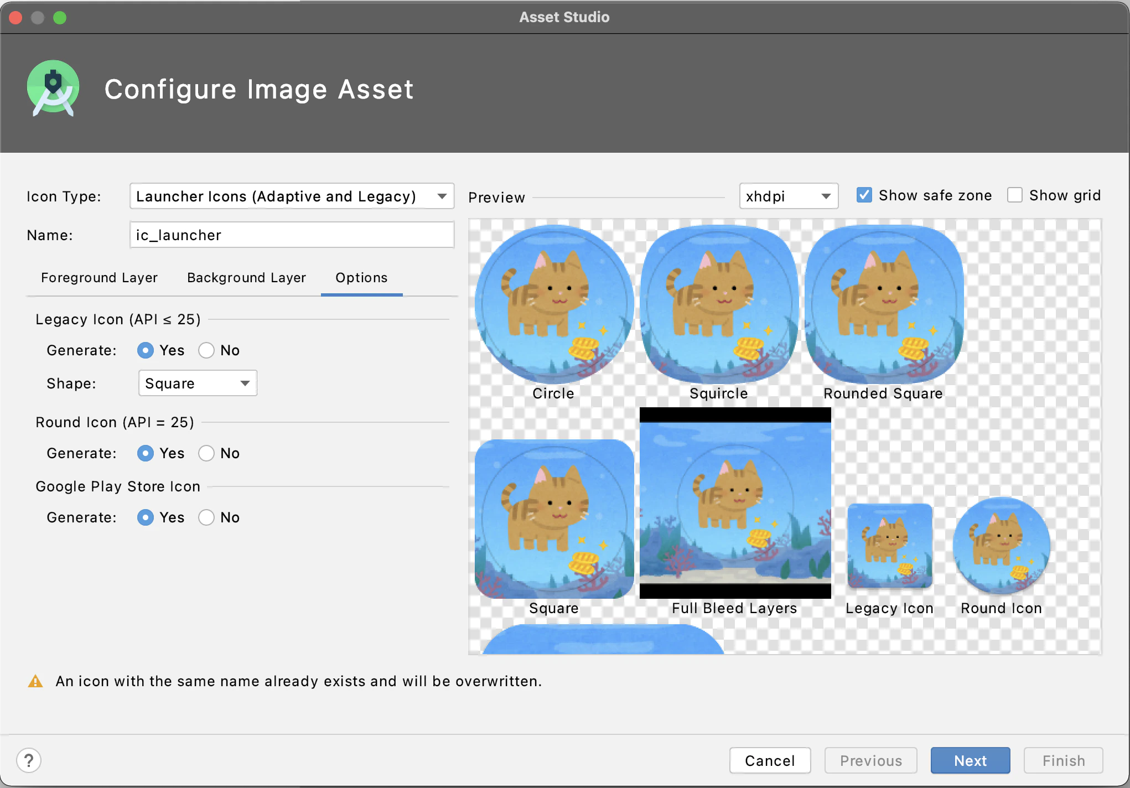Click the overwrite warning message text
Screen dimensions: 1130x788
298,681
